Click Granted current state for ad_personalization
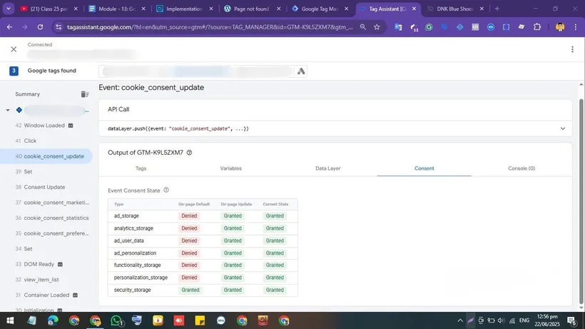The width and height of the screenshot is (585, 329). pyautogui.click(x=275, y=253)
